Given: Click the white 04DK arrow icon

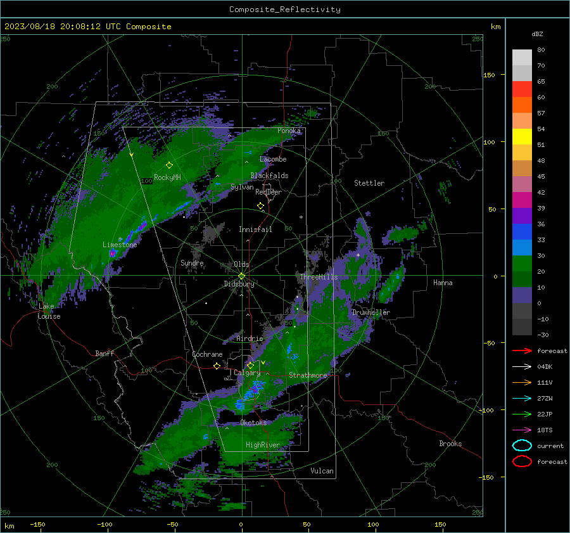Looking at the screenshot, I should tap(522, 366).
